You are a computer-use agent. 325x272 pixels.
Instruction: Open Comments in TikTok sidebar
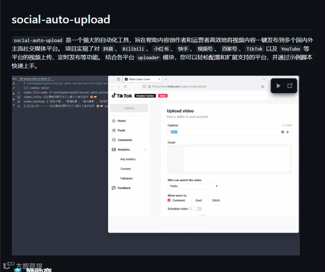125,140
